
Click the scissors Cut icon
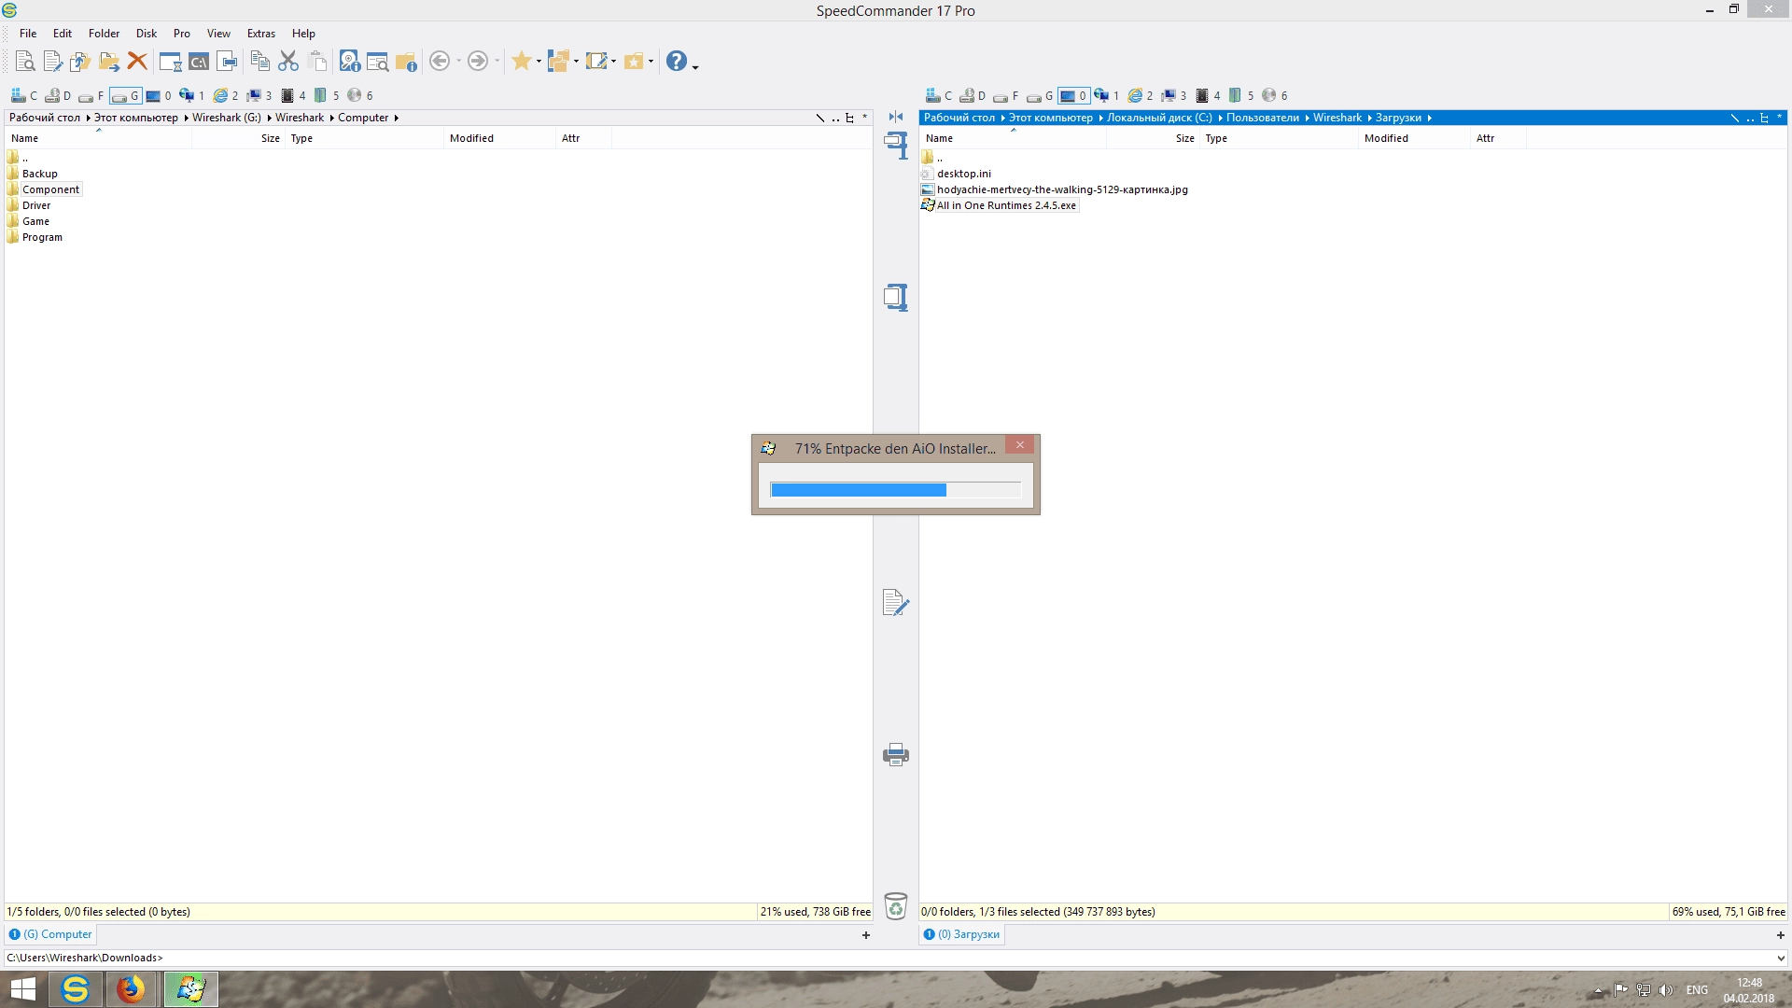(288, 62)
